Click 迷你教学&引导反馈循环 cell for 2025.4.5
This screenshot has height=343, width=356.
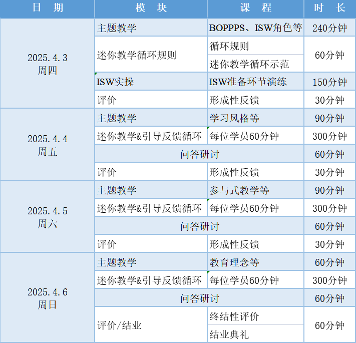pos(151,207)
